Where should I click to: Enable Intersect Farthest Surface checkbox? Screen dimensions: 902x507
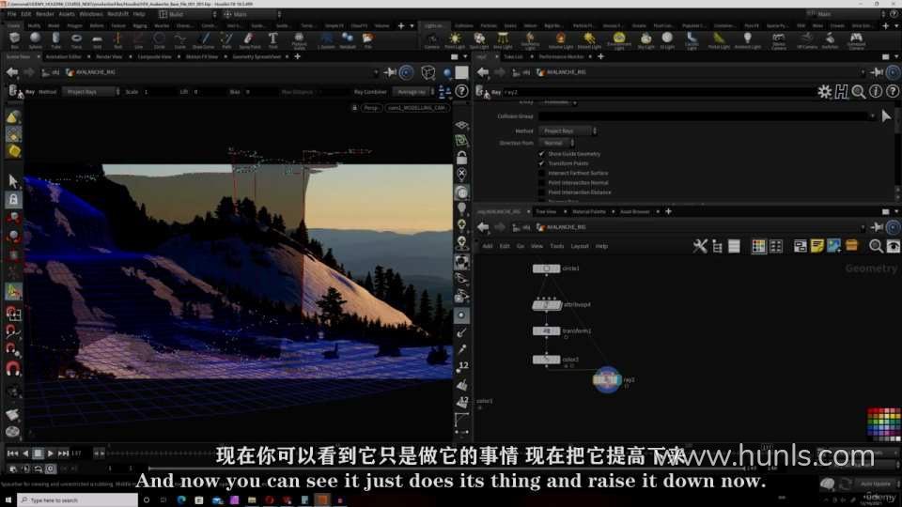pos(541,173)
